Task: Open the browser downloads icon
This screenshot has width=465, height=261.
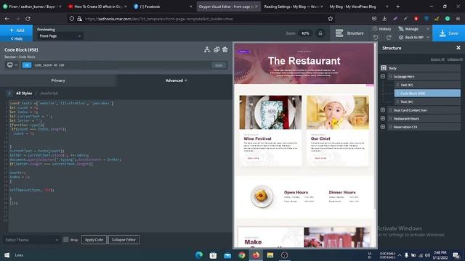Action: pyautogui.click(x=384, y=19)
